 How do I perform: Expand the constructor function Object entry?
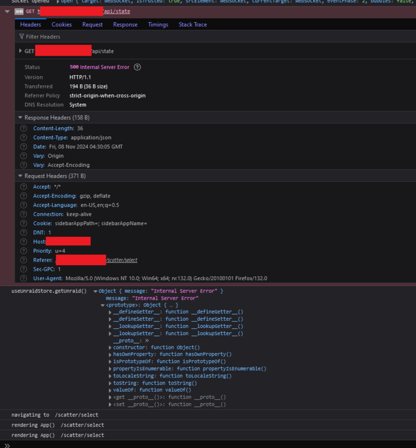(x=110, y=348)
